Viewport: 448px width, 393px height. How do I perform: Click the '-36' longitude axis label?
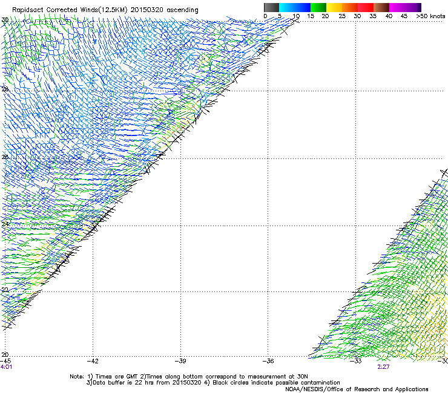tap(268, 361)
